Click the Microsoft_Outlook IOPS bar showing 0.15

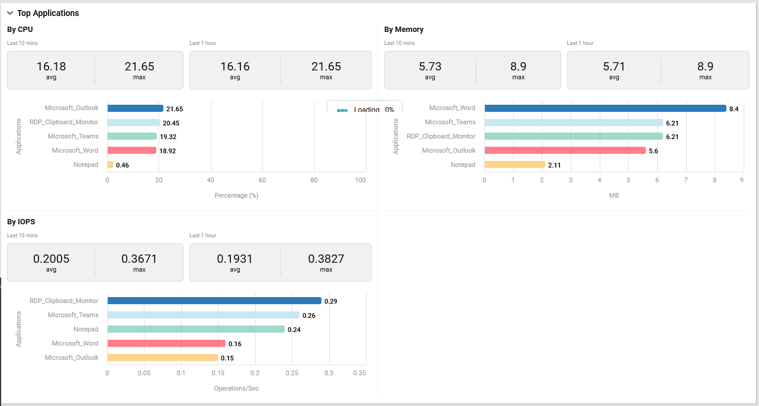pos(162,358)
